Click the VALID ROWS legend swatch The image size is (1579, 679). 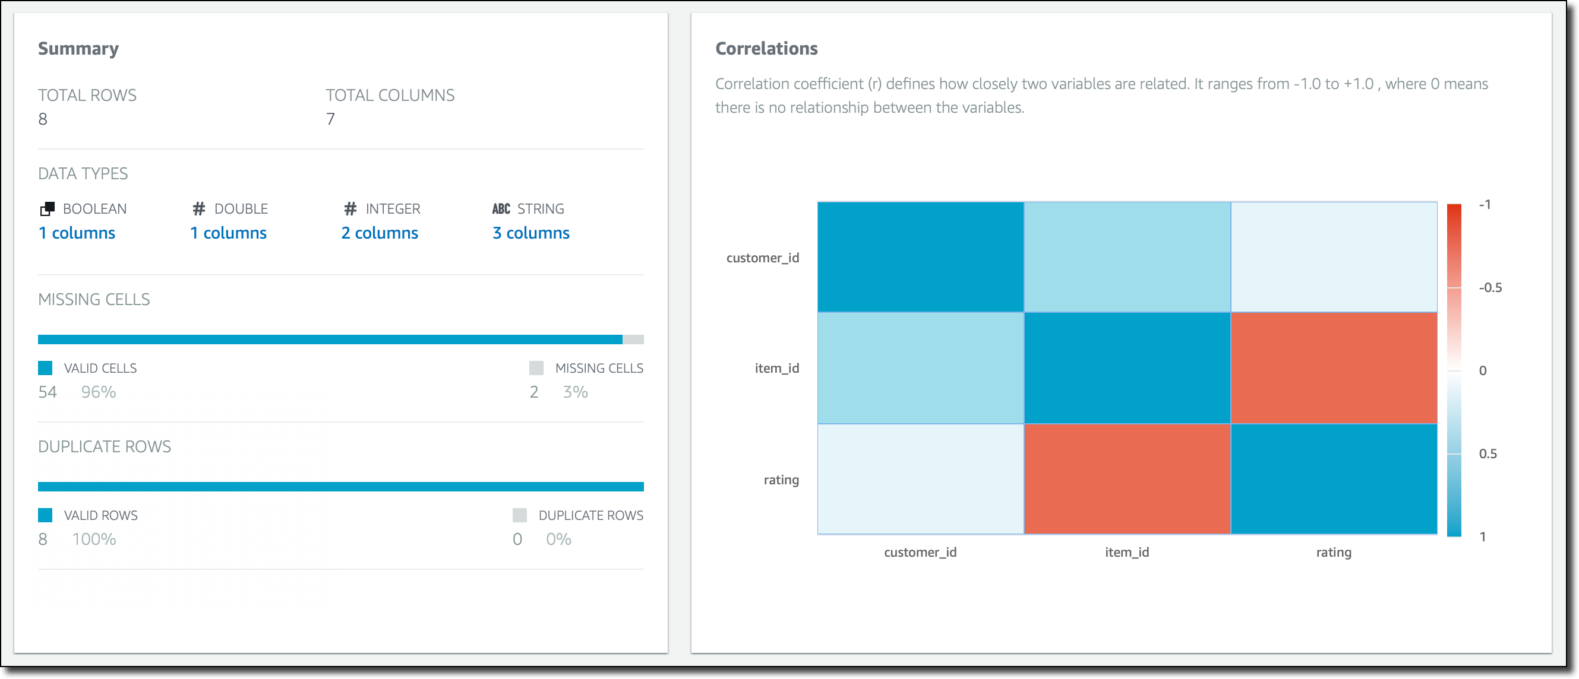(45, 515)
